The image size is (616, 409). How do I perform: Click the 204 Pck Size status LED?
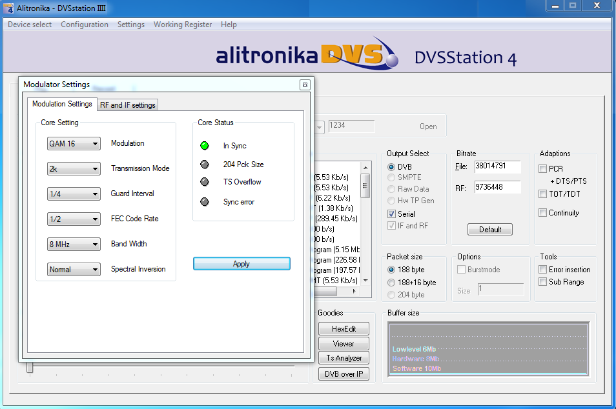(x=205, y=165)
